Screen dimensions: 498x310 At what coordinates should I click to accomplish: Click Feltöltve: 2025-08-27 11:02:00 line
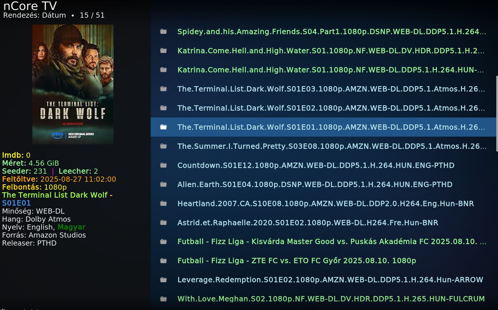59,179
